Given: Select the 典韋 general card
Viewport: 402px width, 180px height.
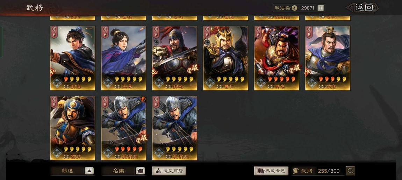Looking at the screenshot, I should [277, 58].
